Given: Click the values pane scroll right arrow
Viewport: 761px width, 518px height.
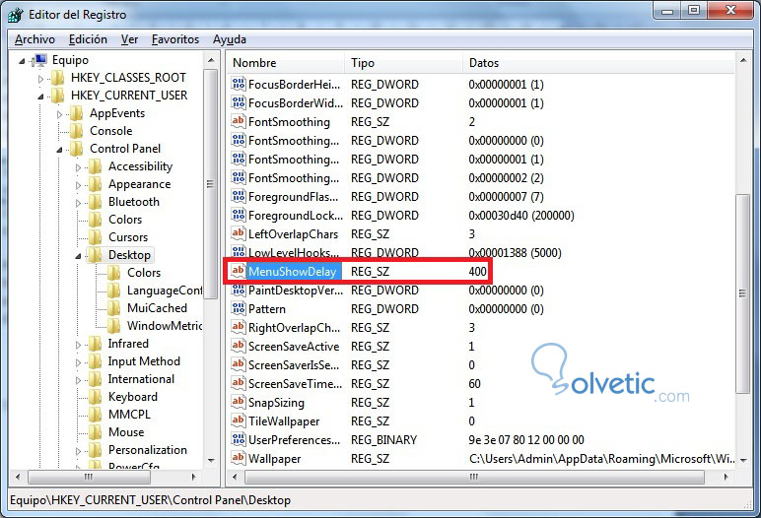Looking at the screenshot, I should coord(726,477).
